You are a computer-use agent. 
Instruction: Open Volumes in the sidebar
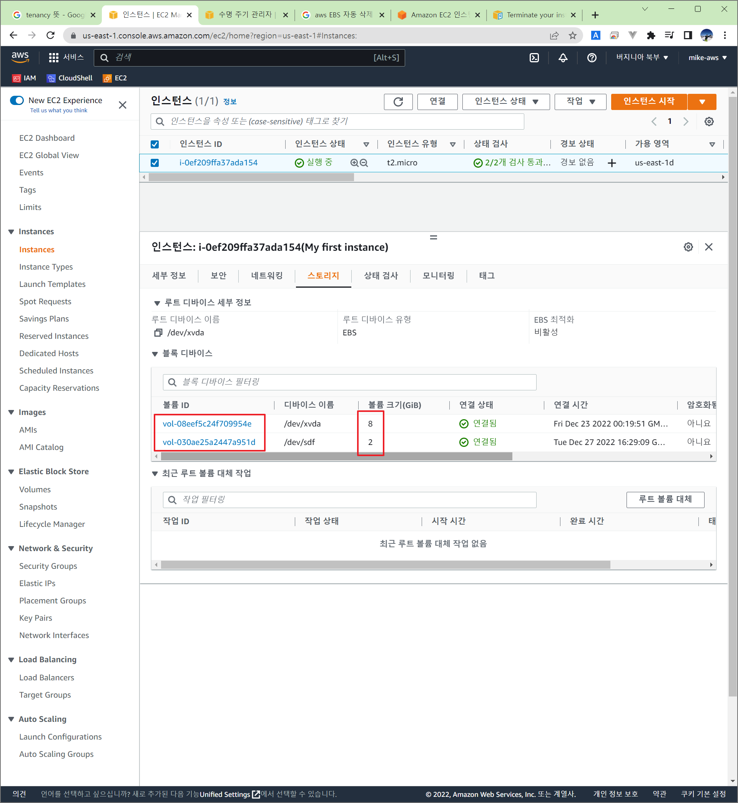(35, 490)
